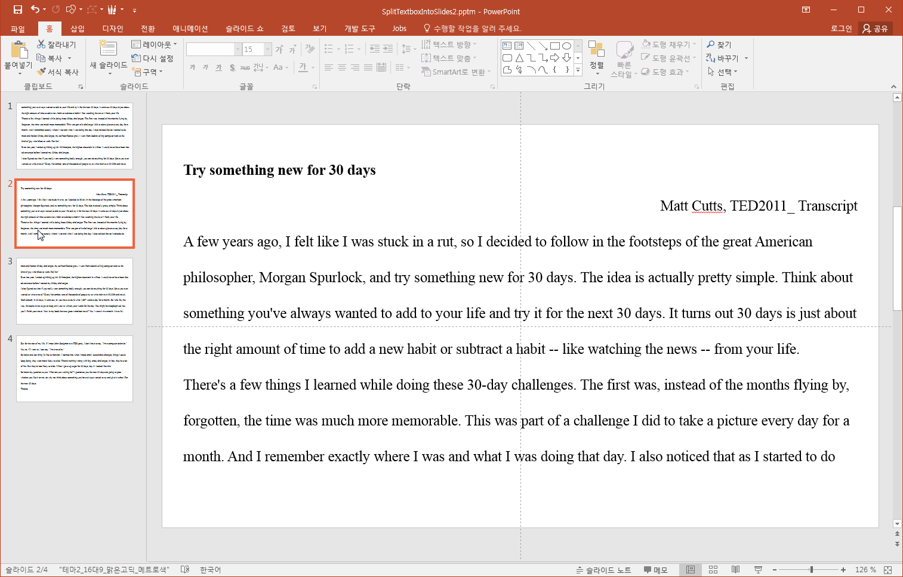Open ribbon display options icon
This screenshot has height=577, width=903.
[x=806, y=10]
